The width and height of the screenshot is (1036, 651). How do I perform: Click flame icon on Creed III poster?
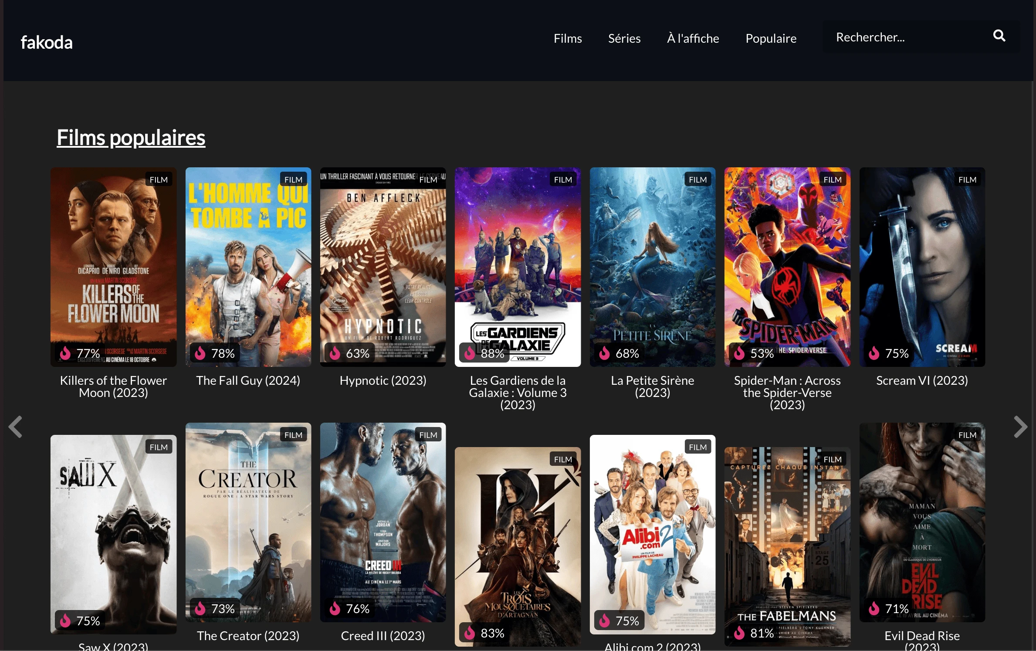click(335, 608)
